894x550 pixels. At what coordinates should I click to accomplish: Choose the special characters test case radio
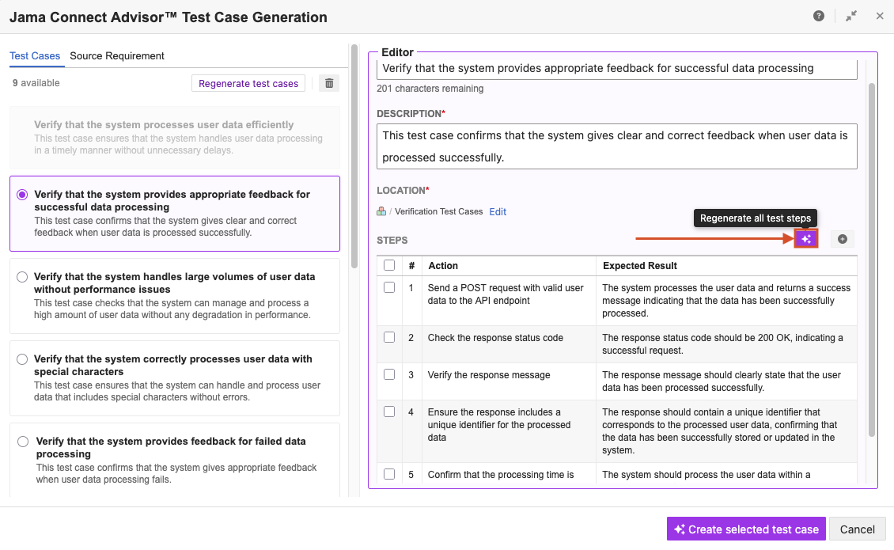22,359
